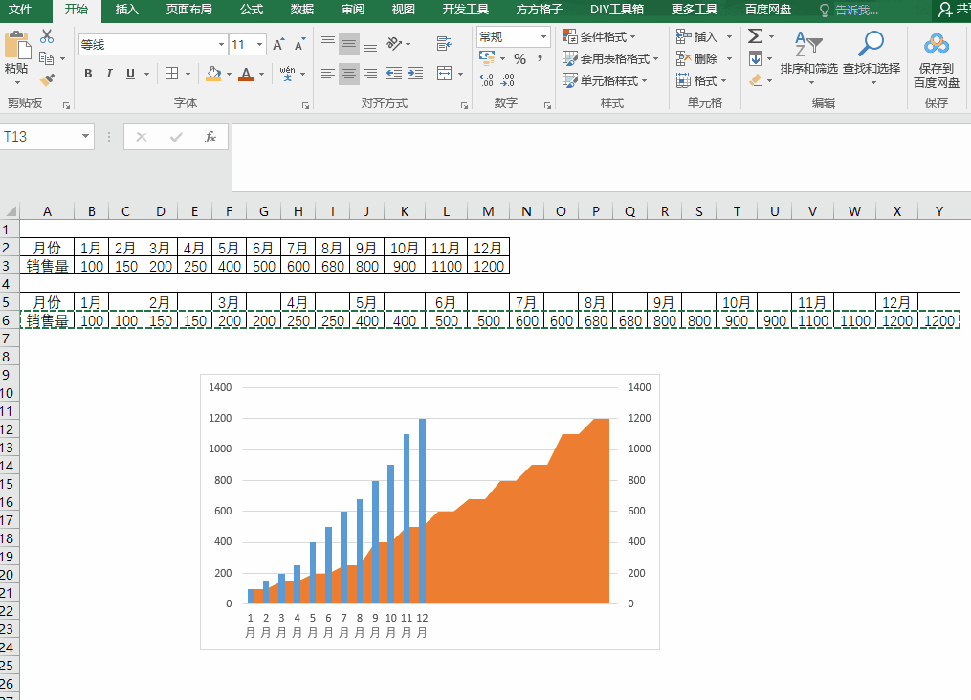Viewport: 971px width, 700px height.
Task: Toggle align right
Action: 370,74
